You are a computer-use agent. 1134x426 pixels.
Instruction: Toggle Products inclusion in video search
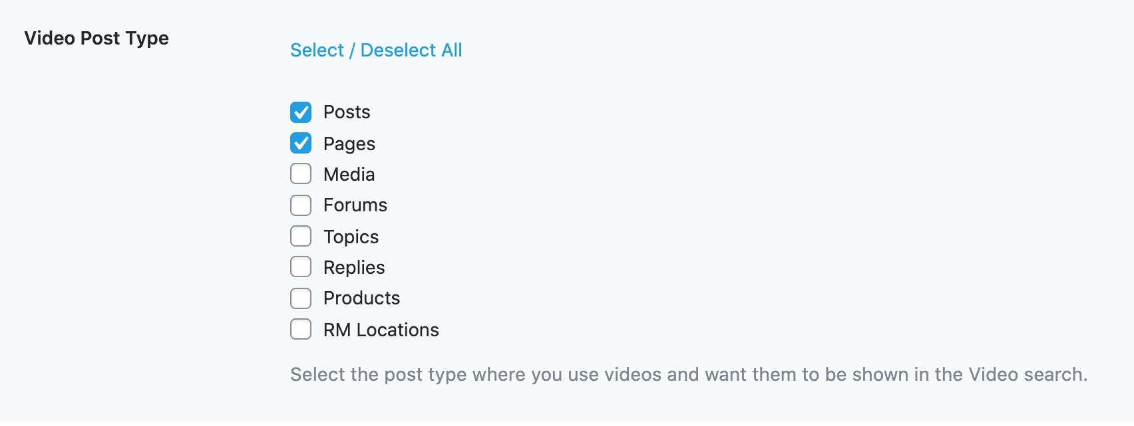coord(301,298)
